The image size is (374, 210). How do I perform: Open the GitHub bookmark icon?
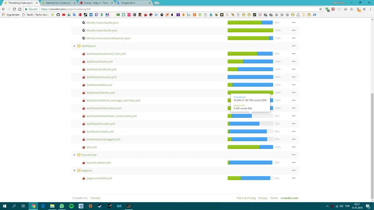[58, 15]
